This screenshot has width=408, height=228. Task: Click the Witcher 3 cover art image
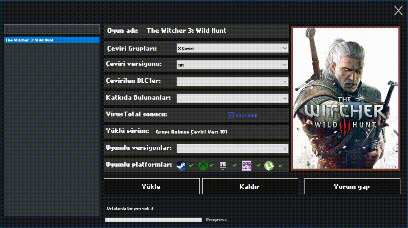[x=346, y=98]
